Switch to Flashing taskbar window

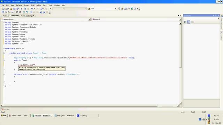point(87,116)
